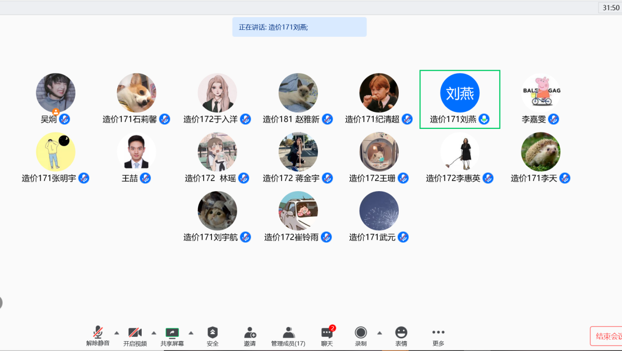
Task: Toggle 解除静音 to unmute microphone
Action: point(98,333)
